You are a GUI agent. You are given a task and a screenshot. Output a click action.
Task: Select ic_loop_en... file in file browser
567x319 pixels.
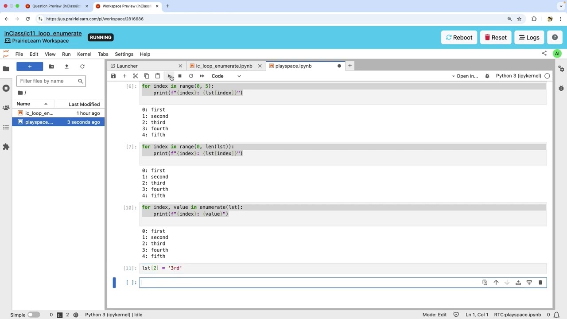(58, 113)
